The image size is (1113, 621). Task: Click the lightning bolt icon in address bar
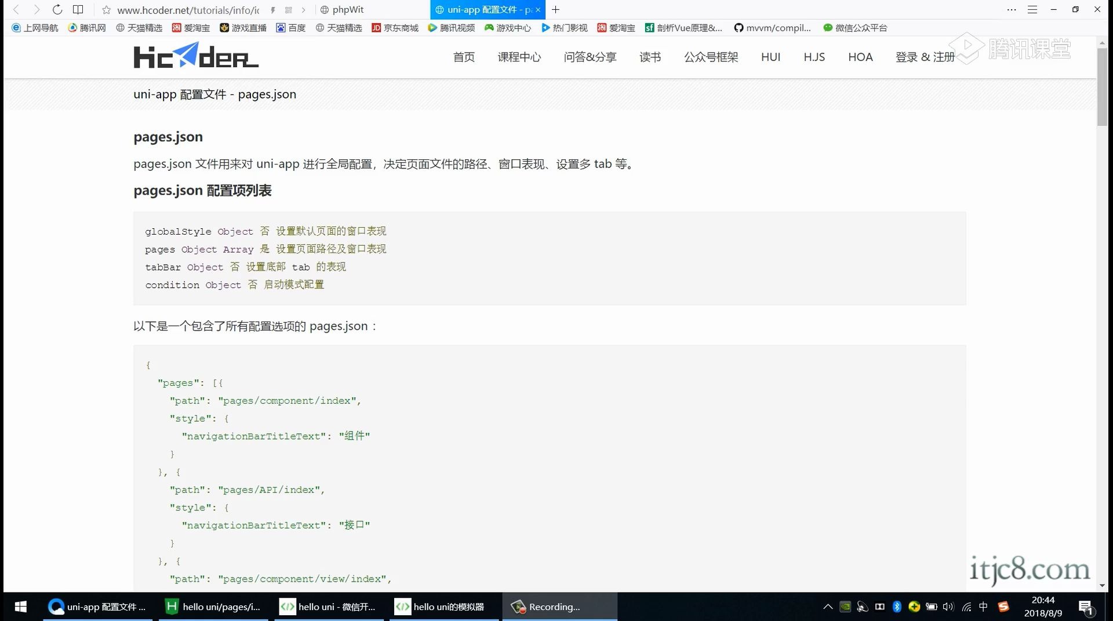(x=272, y=10)
